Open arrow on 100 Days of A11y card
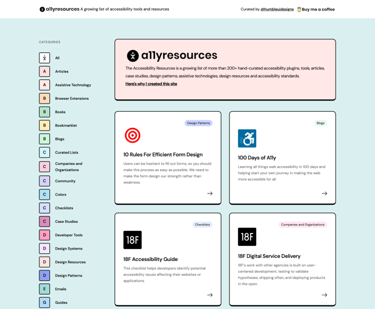The height and width of the screenshot is (309, 375). point(324,194)
